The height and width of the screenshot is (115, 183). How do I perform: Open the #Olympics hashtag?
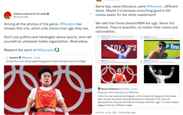[x=46, y=50]
